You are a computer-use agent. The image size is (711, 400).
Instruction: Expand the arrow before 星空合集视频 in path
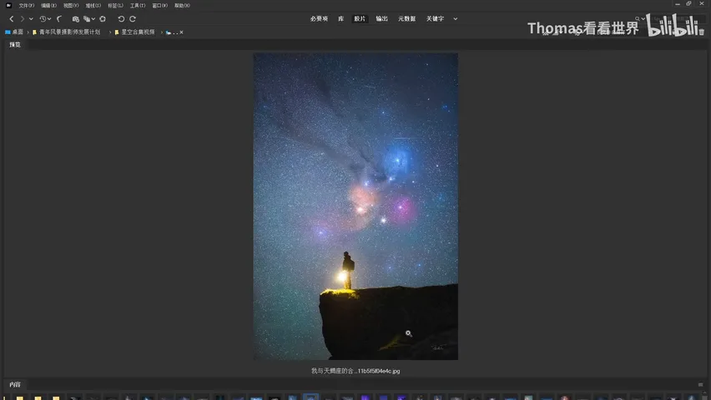pos(109,32)
